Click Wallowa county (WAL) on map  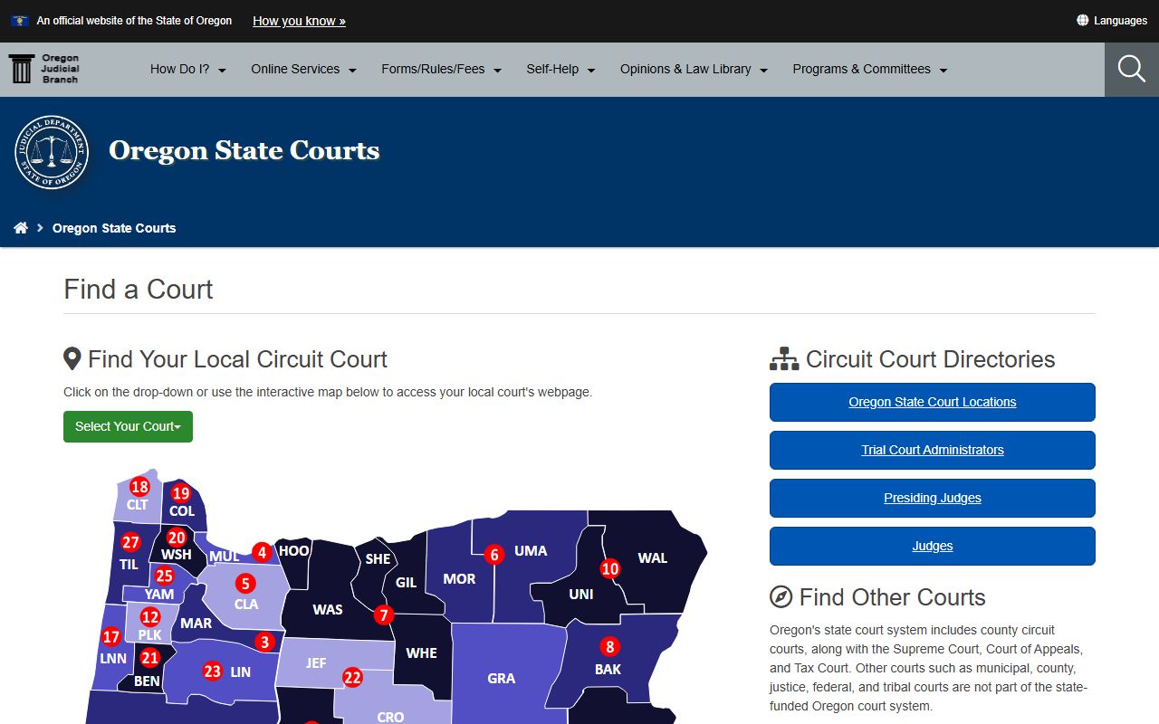point(653,557)
